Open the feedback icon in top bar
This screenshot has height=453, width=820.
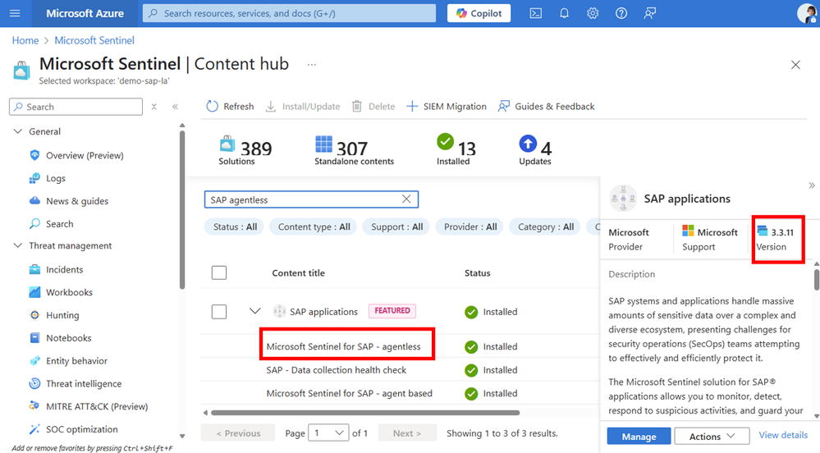pyautogui.click(x=649, y=13)
